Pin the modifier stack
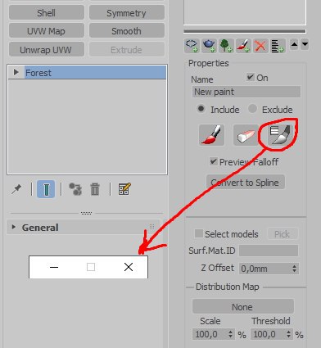Image resolution: width=321 pixels, height=348 pixels. point(16,189)
